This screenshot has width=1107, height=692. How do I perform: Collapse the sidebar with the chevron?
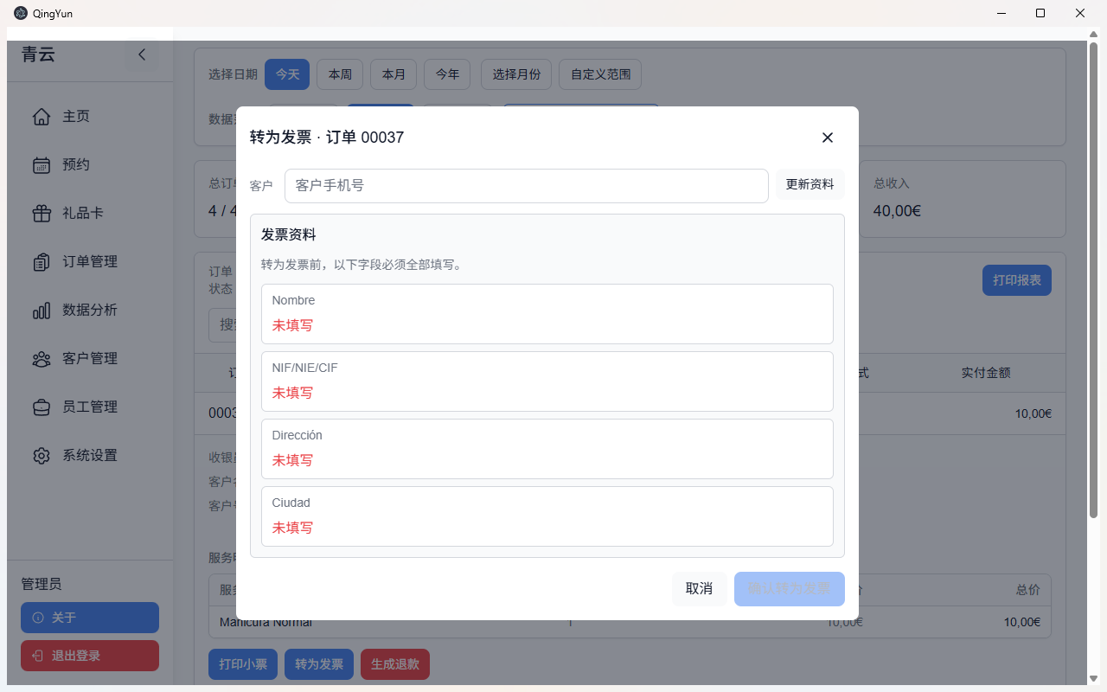(x=142, y=54)
